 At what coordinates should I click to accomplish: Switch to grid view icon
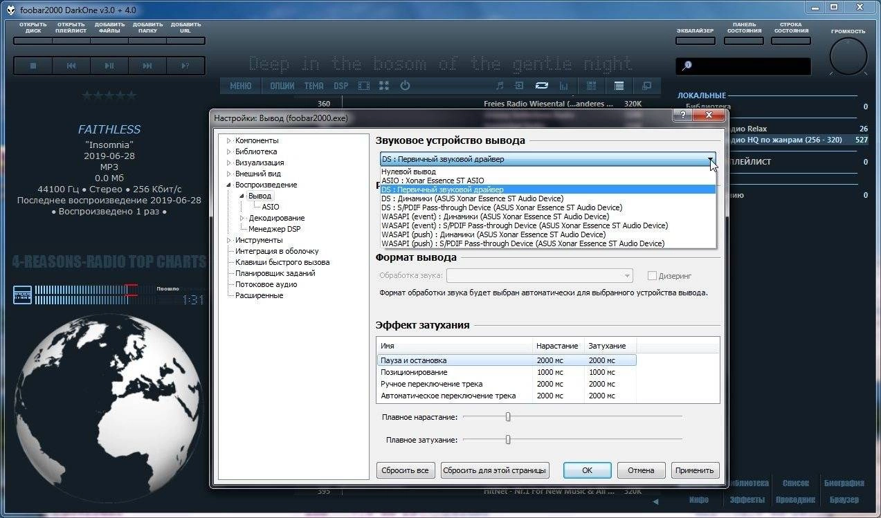point(592,86)
